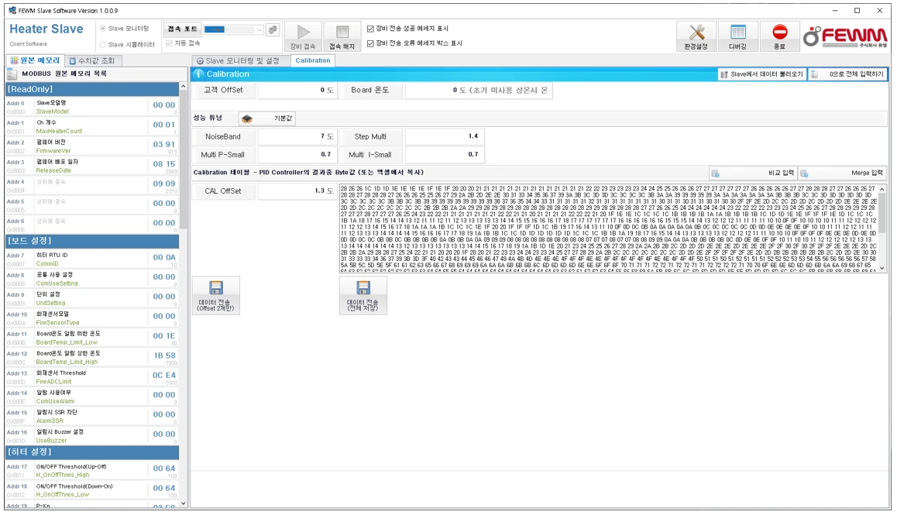Switch to 수치값 조회 tab
Screen dimensions: 897x515
93,60
